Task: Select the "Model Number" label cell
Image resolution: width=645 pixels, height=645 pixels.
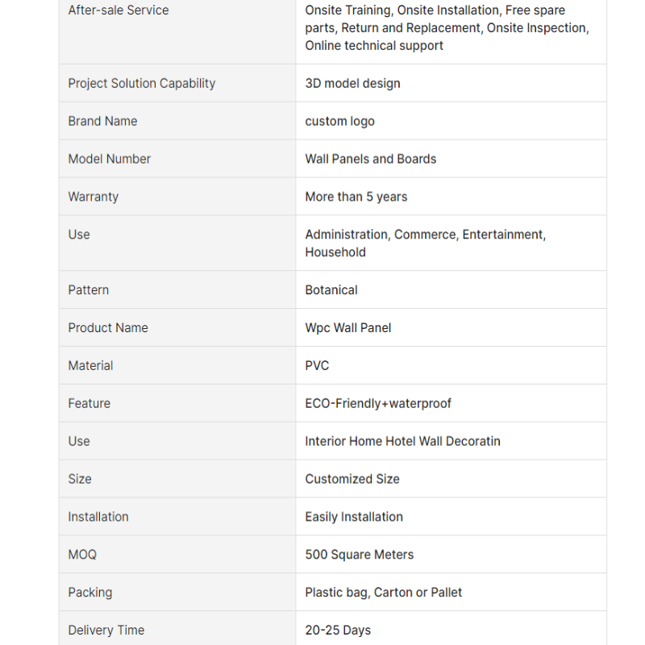Action: (x=110, y=159)
